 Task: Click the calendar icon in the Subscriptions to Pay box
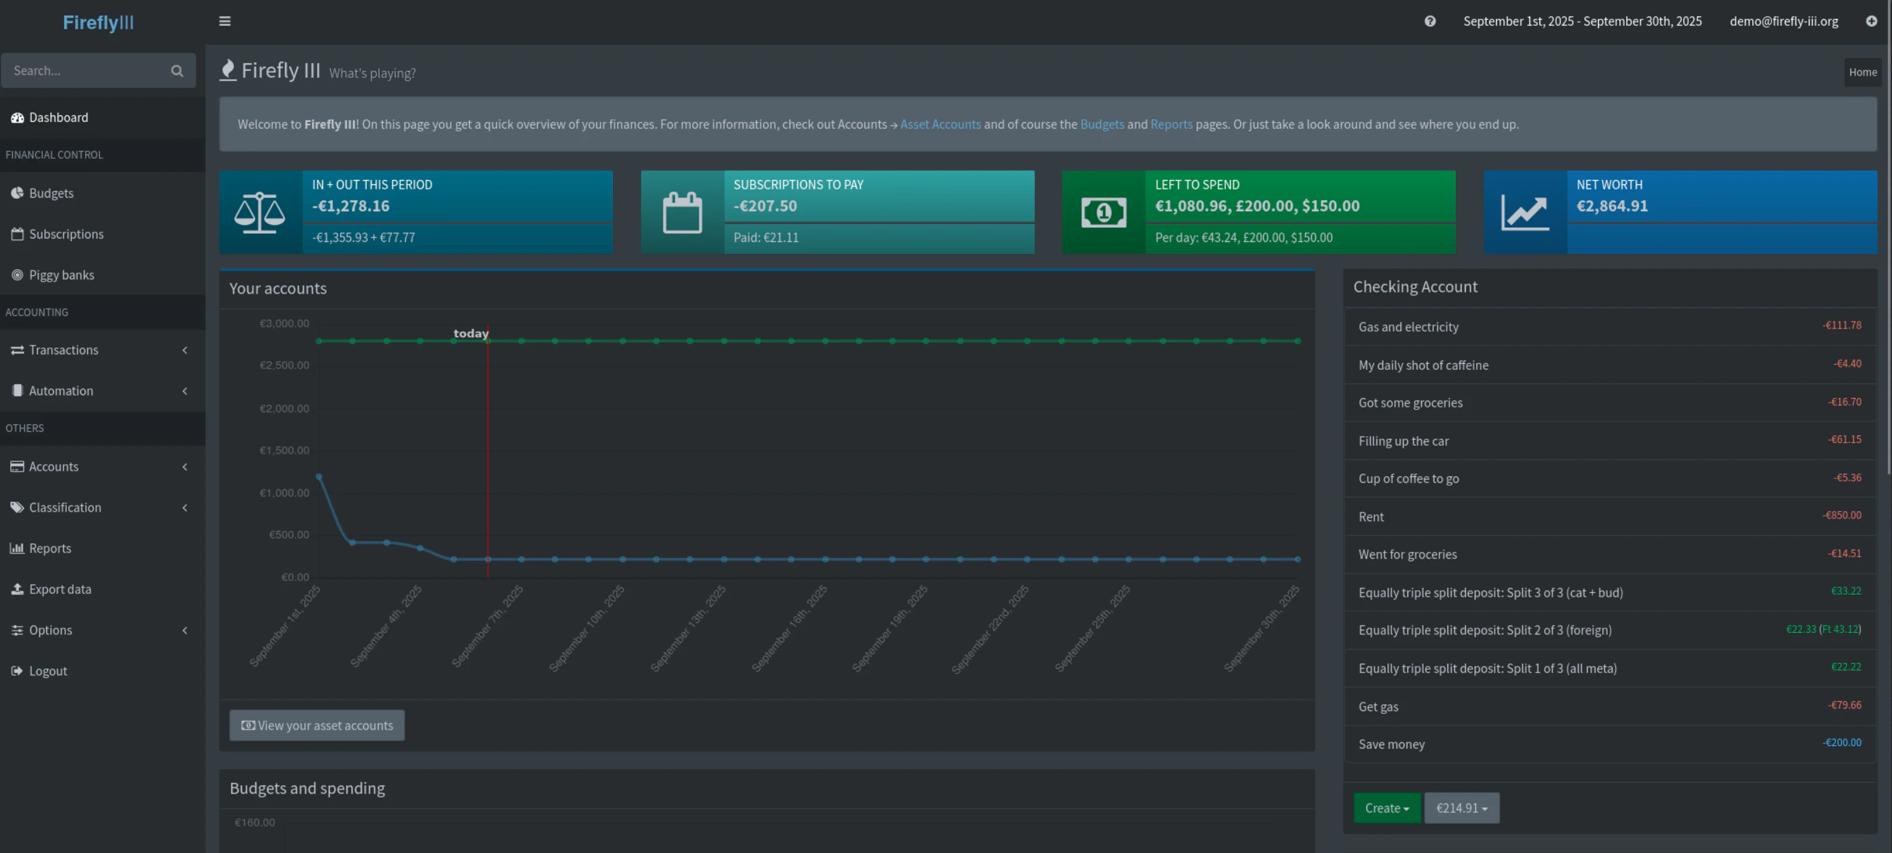coord(682,213)
